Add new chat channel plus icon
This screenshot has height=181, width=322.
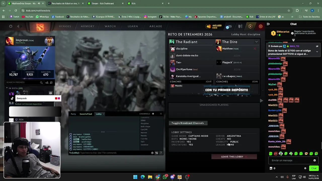click(153, 114)
